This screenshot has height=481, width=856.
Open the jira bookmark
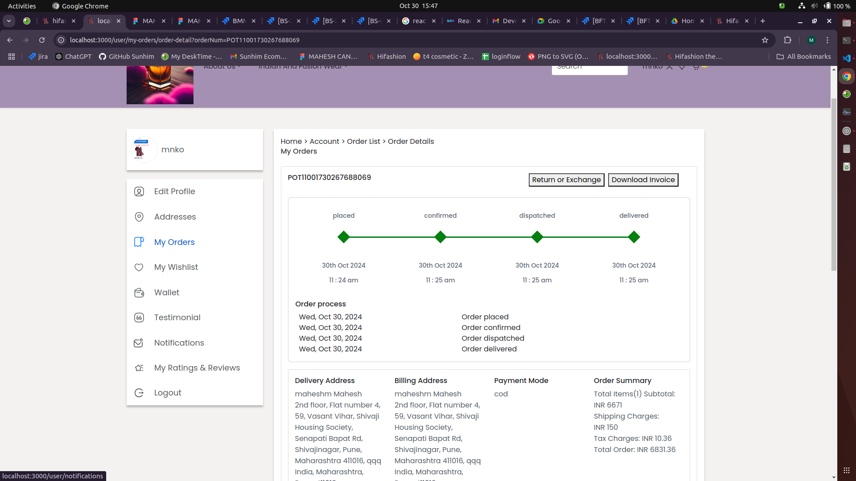click(38, 57)
